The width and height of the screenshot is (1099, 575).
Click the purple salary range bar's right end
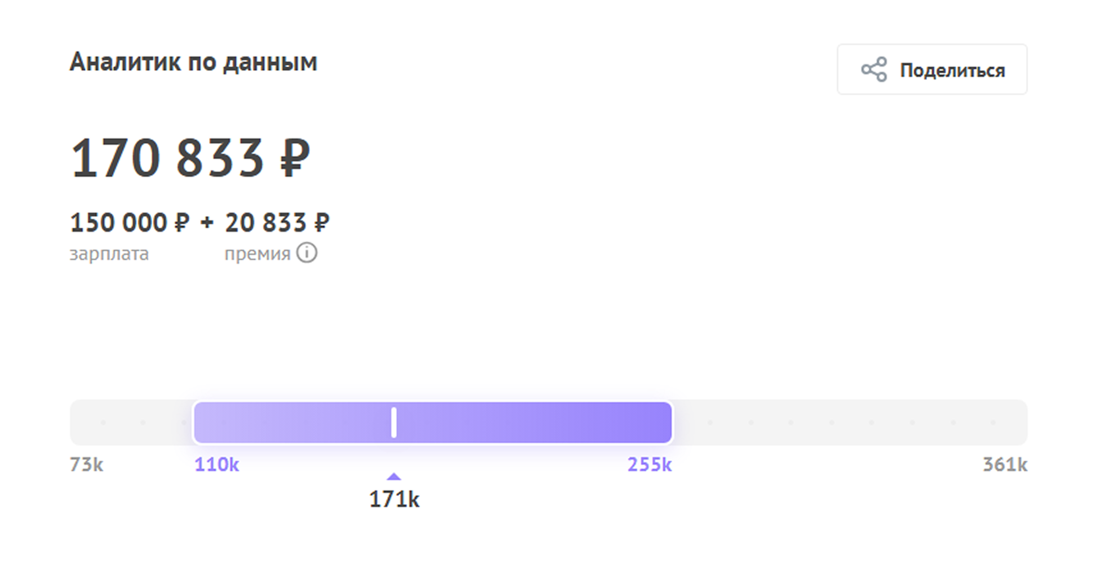[659, 422]
